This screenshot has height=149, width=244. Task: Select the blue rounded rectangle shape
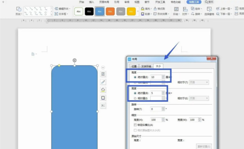(x=74, y=107)
